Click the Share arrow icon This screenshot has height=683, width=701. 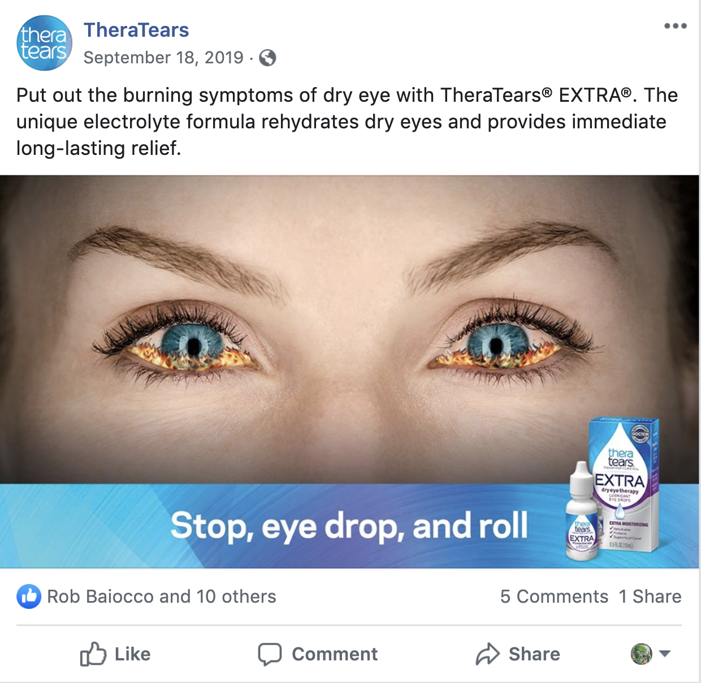[x=487, y=654]
